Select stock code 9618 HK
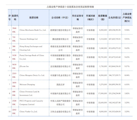The image size is (137, 120). click(14, 66)
